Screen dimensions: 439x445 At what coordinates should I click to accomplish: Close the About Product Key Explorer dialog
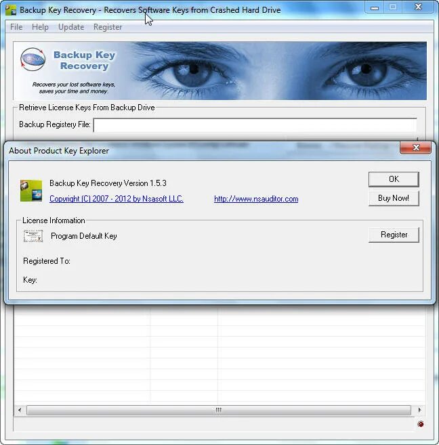(416, 147)
